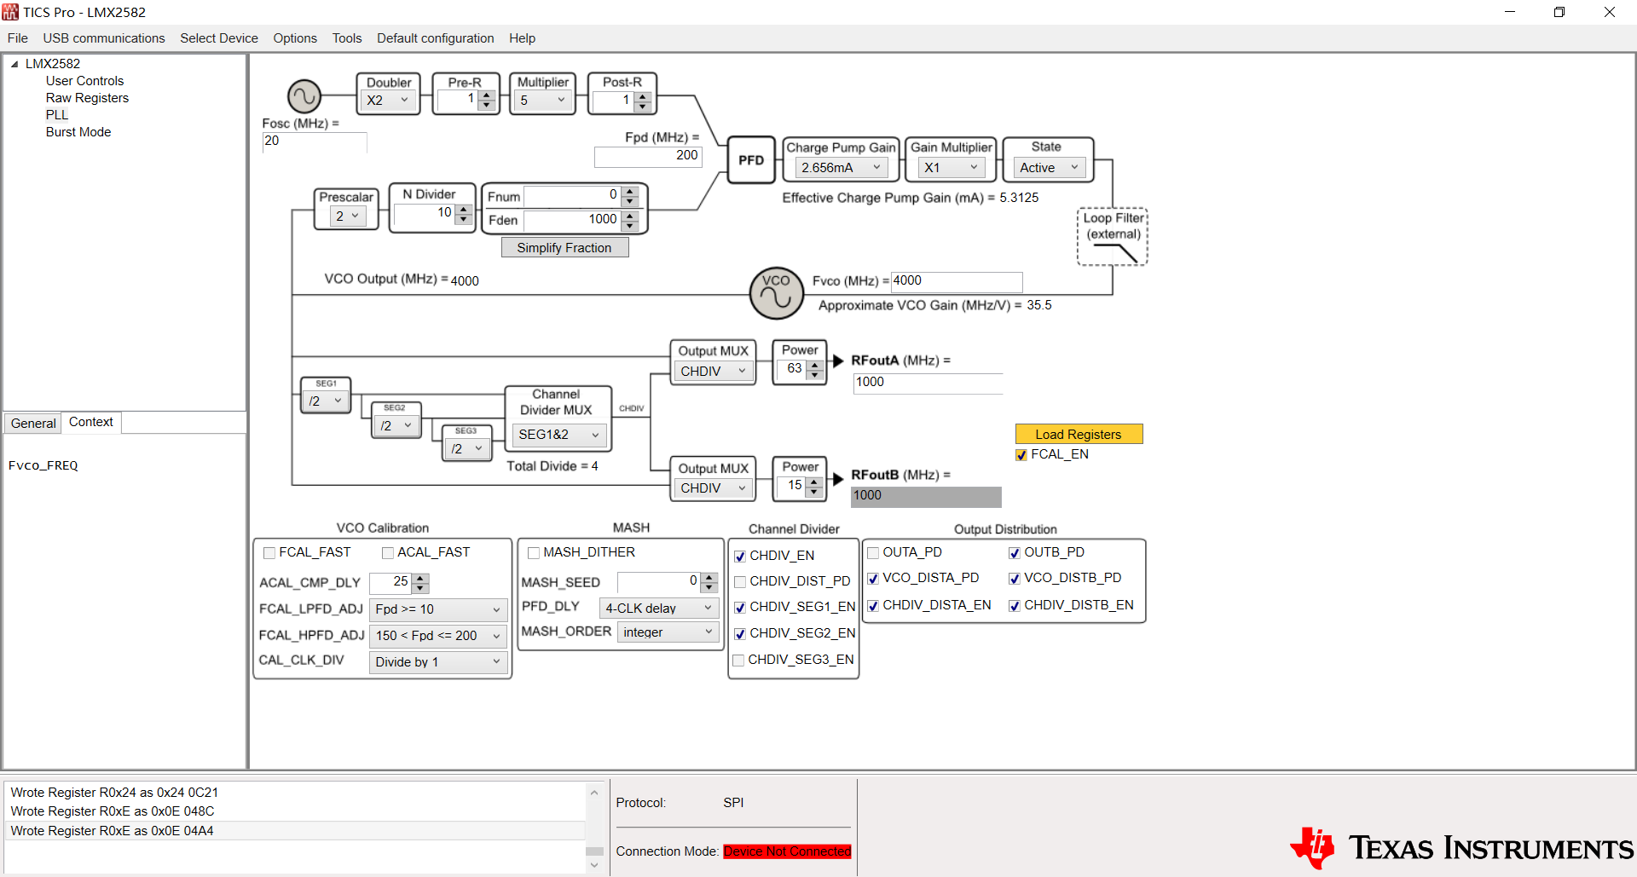Open the USB communications menu
Image resolution: width=1637 pixels, height=877 pixels.
[104, 38]
